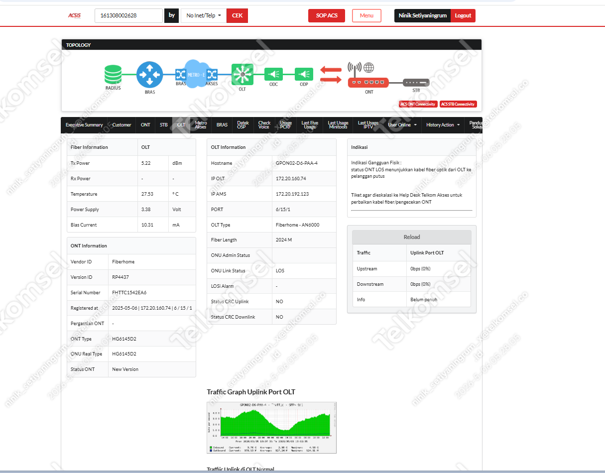605x473 pixels.
Task: Open the Metro Akses tab
Action: [201, 125]
